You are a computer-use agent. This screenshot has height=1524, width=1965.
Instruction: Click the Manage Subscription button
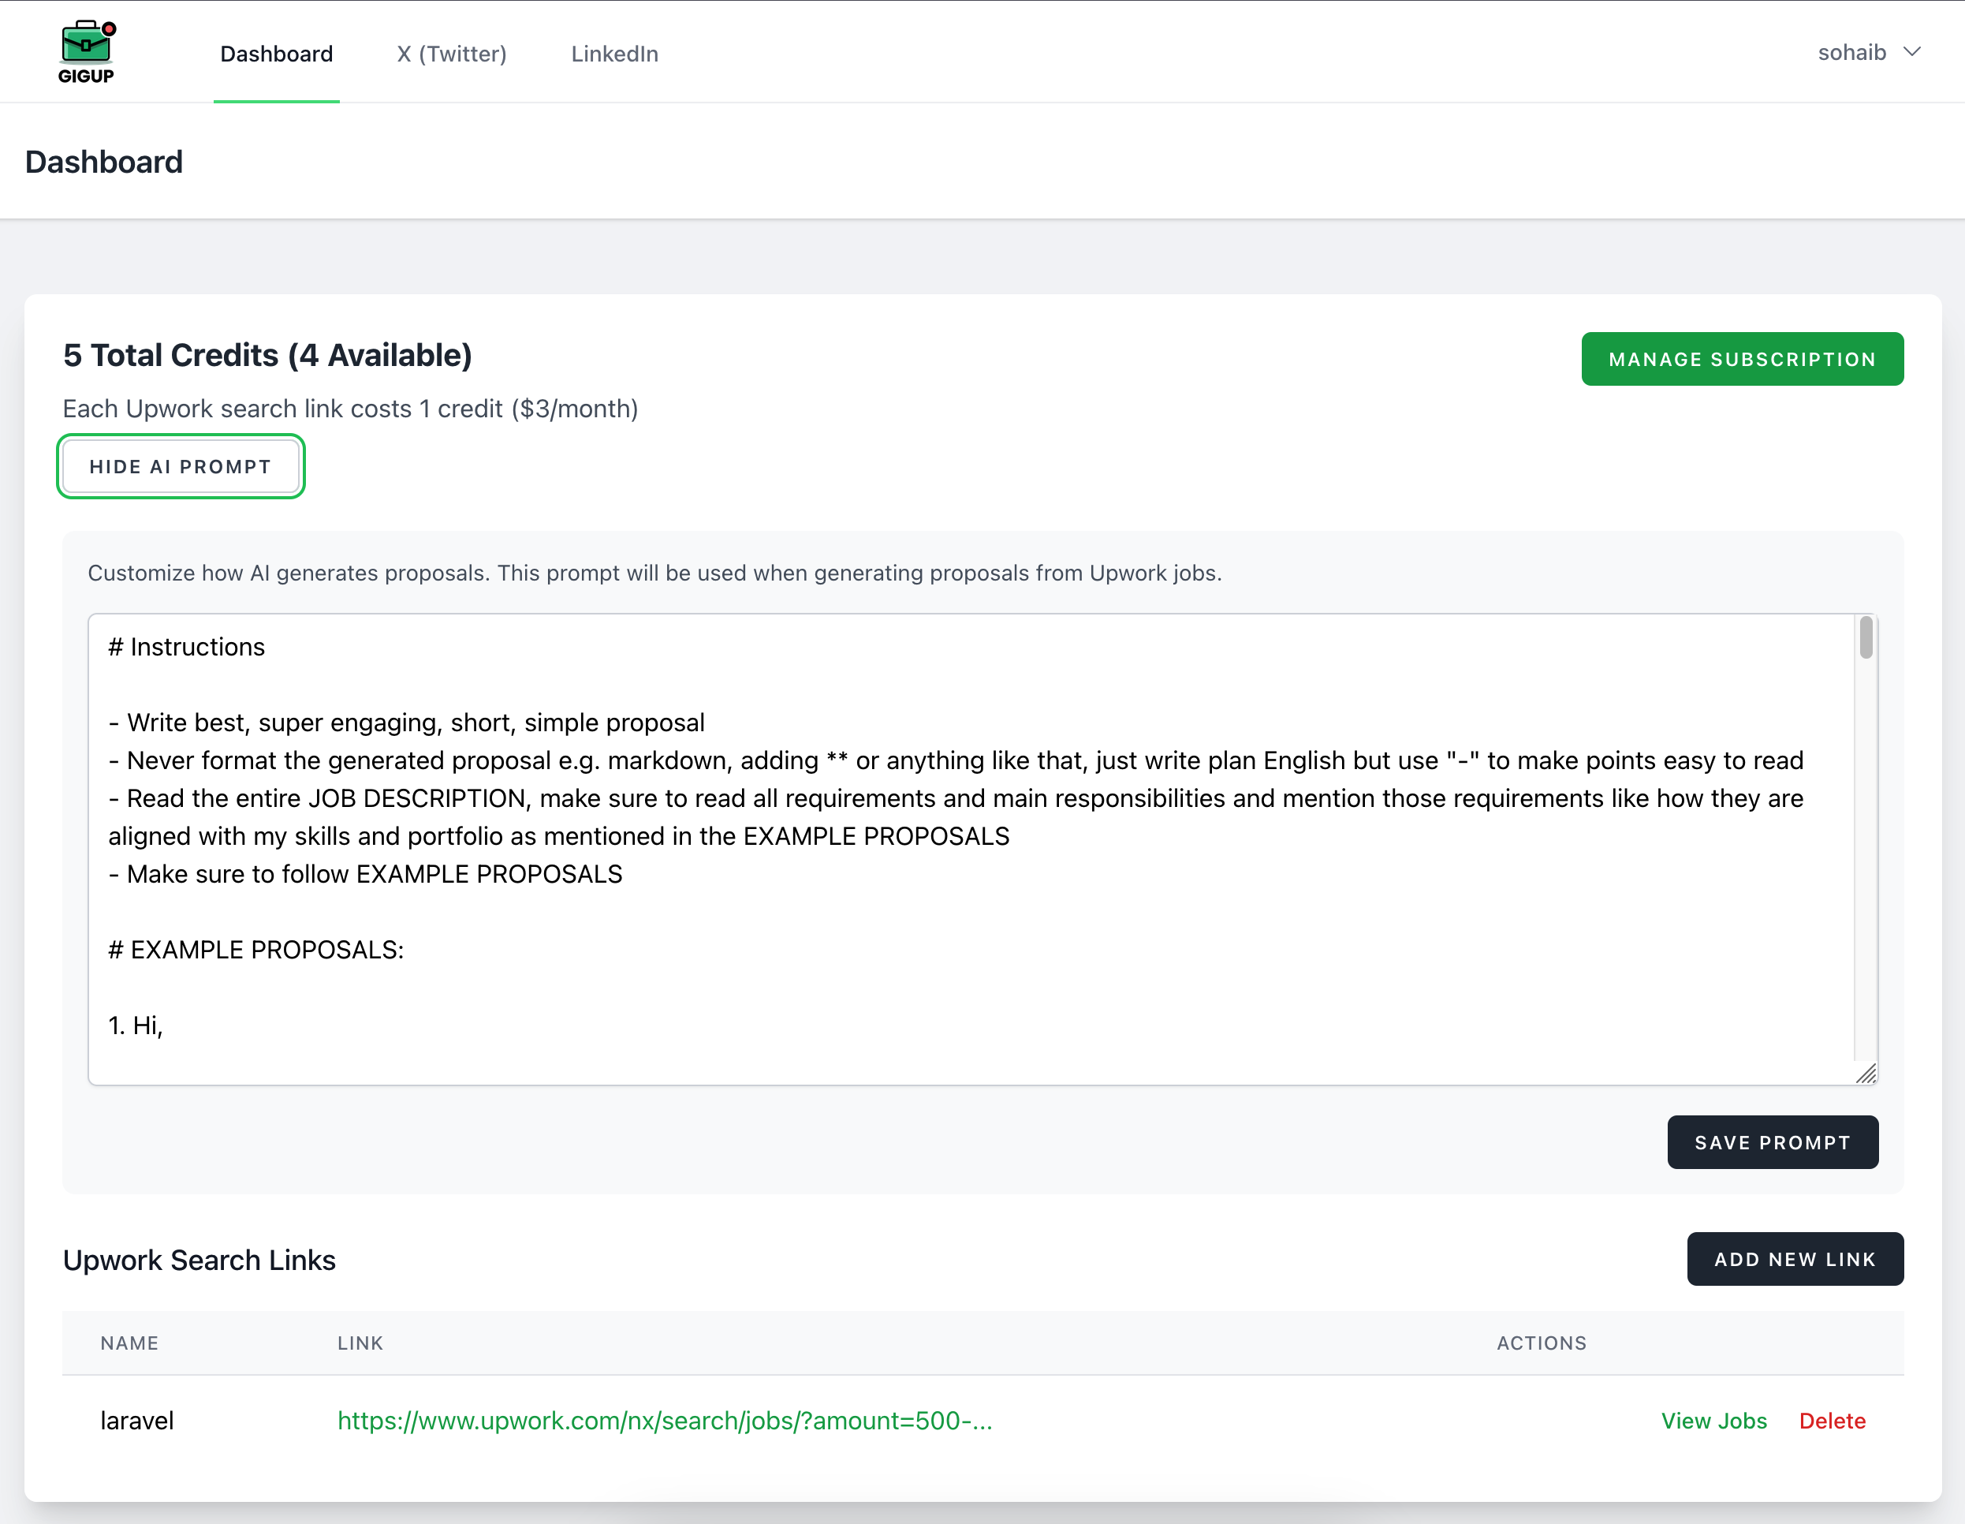1742,359
